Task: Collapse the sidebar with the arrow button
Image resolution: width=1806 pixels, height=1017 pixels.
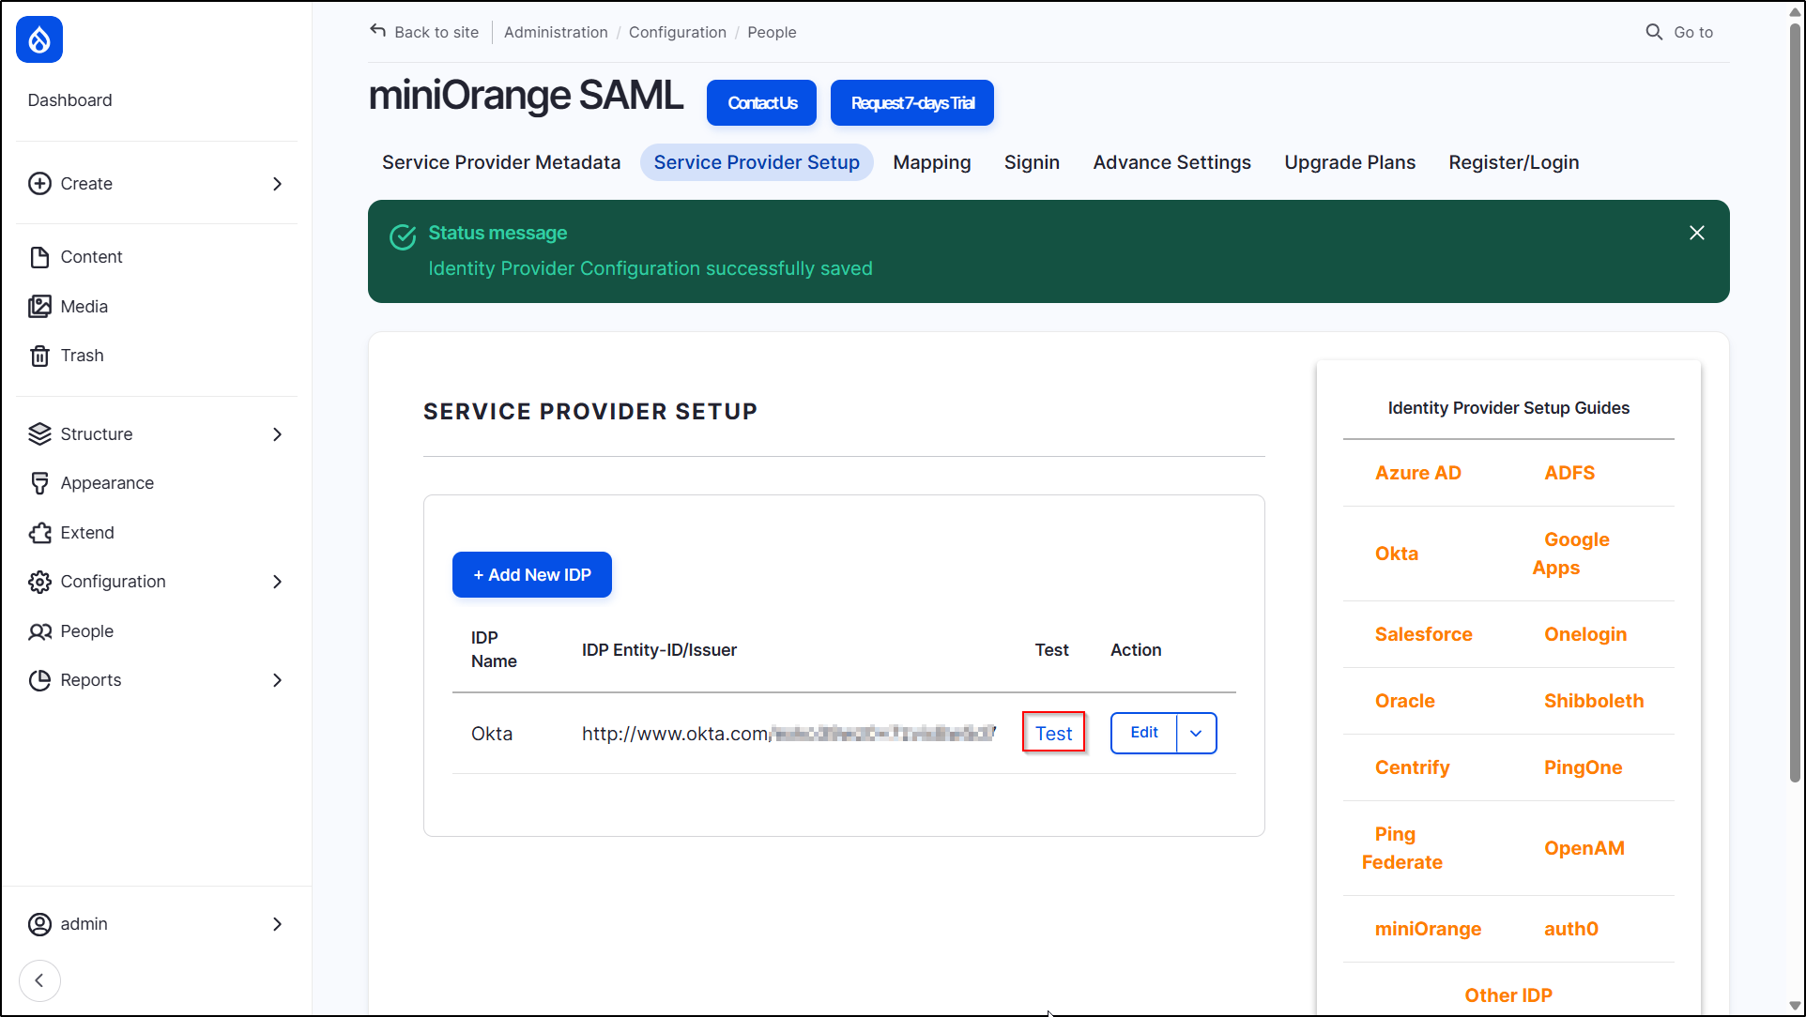Action: click(x=39, y=980)
